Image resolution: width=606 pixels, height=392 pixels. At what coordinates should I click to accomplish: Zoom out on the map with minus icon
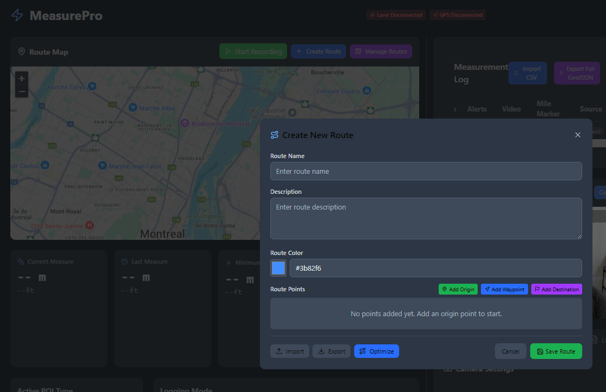21,91
